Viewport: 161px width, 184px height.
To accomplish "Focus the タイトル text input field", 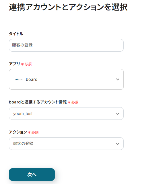I will (66, 45).
